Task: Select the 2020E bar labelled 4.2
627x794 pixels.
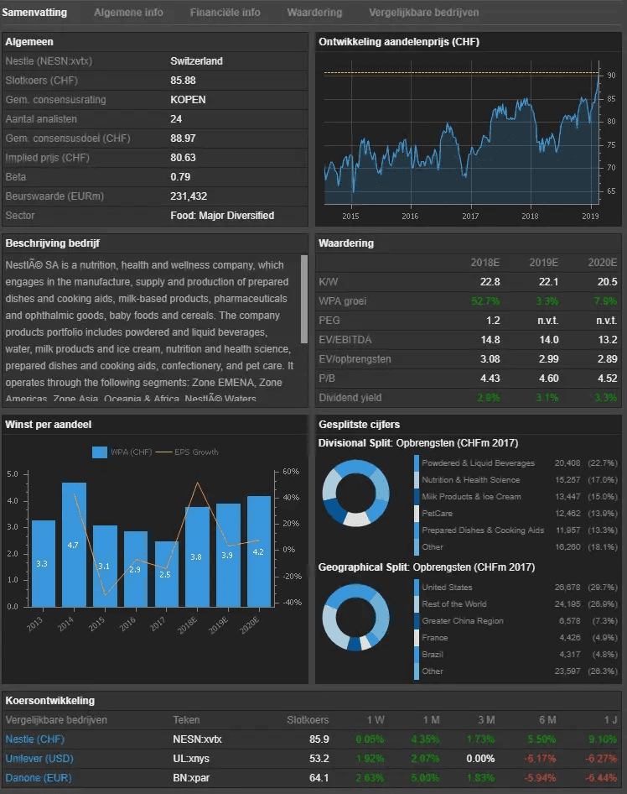Action: (259, 551)
